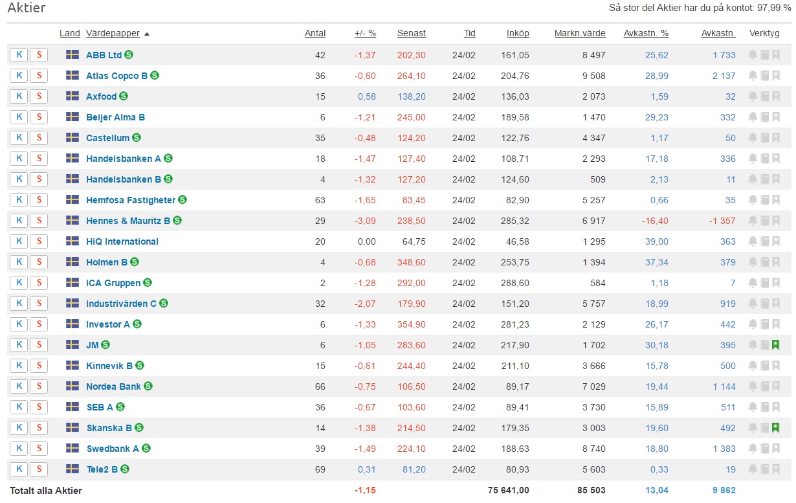Open the Holmen B stock link
Image resolution: width=796 pixels, height=503 pixels.
[107, 262]
